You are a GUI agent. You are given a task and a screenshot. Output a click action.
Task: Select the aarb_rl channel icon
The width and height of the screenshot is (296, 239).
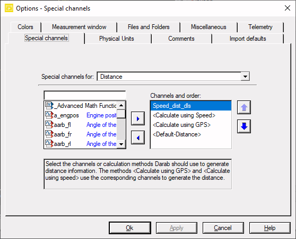pos(49,144)
